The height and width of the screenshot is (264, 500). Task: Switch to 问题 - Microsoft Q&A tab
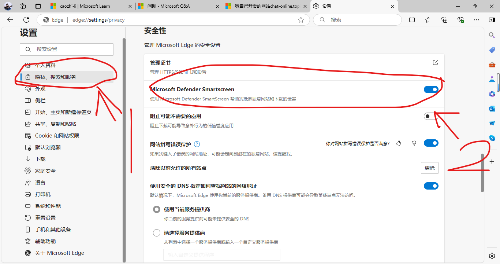[x=179, y=6]
